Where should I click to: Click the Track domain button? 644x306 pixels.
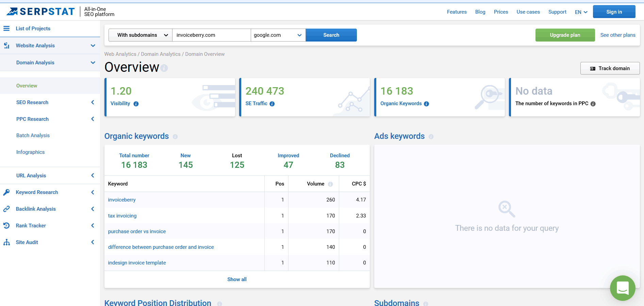(610, 68)
